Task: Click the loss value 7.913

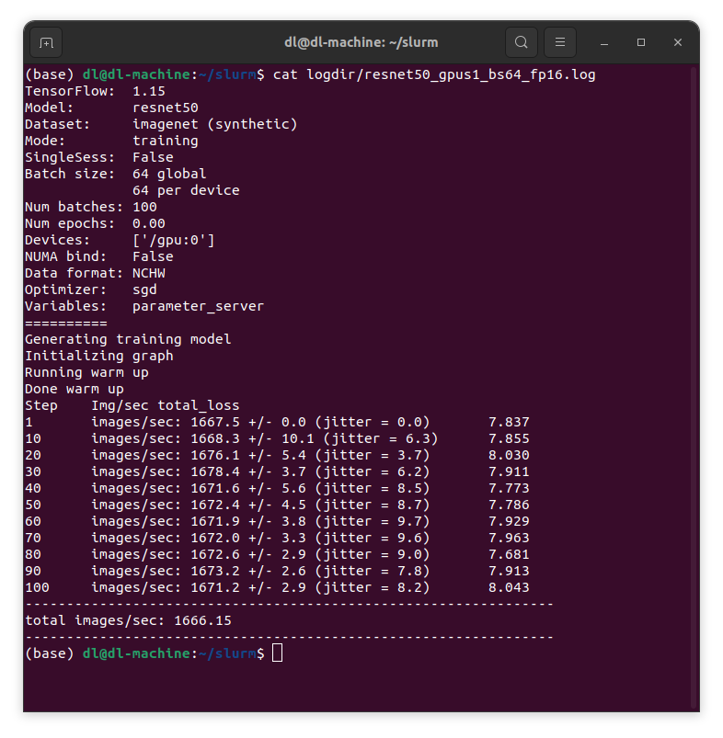Action: point(510,571)
